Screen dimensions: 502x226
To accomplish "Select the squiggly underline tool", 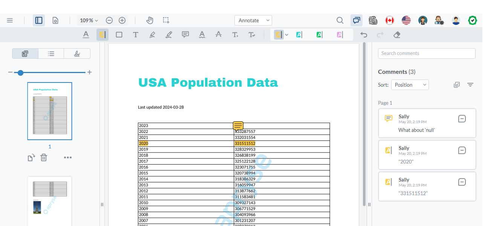I will (202, 35).
